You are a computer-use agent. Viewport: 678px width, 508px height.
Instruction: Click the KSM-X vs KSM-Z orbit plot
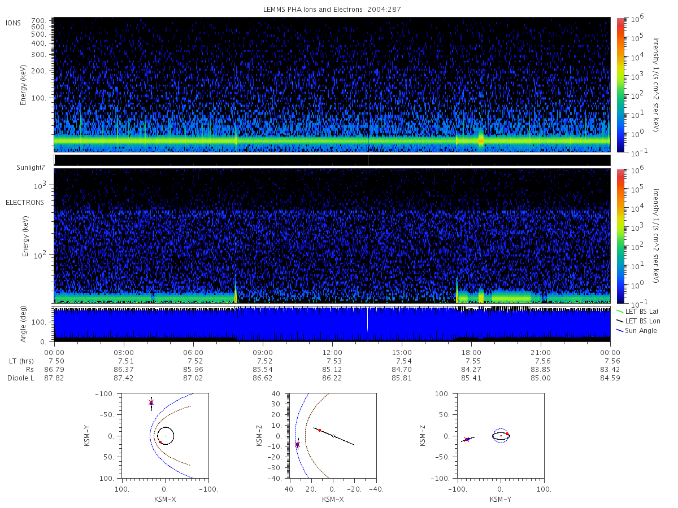(x=333, y=436)
